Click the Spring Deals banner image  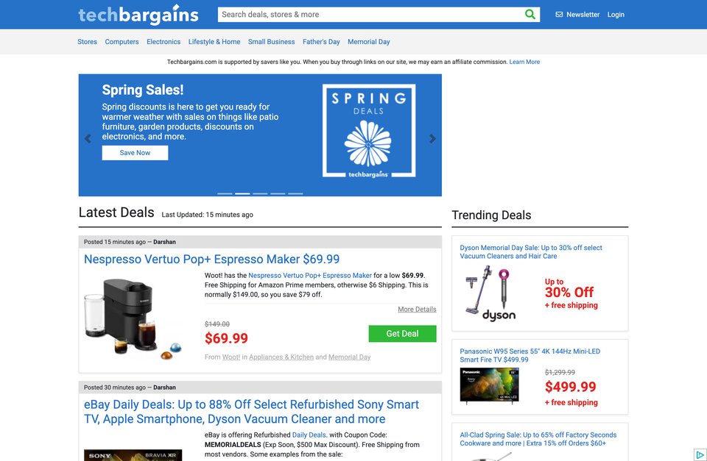pos(369,131)
